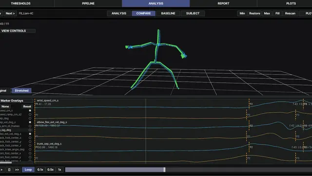This screenshot has width=312, height=176.
Task: Turn on the back_foot_center_x overlay
Action: point(30,138)
